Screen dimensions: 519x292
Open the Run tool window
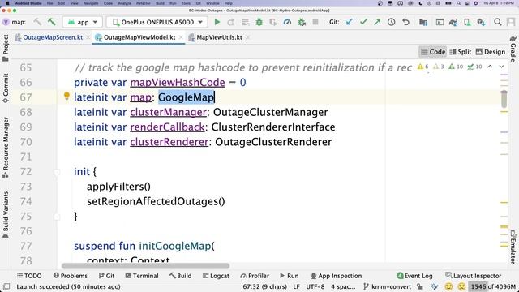pyautogui.click(x=289, y=276)
